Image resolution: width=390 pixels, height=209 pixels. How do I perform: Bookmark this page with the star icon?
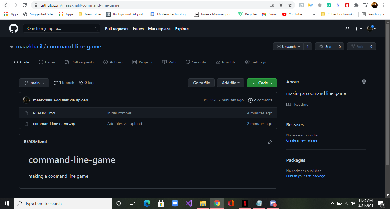290,5
